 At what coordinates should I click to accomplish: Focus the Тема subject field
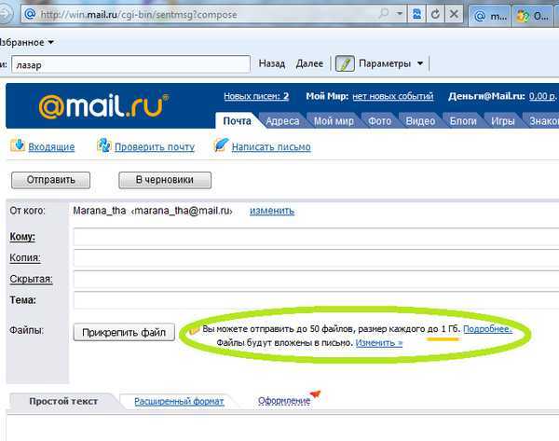point(316,300)
